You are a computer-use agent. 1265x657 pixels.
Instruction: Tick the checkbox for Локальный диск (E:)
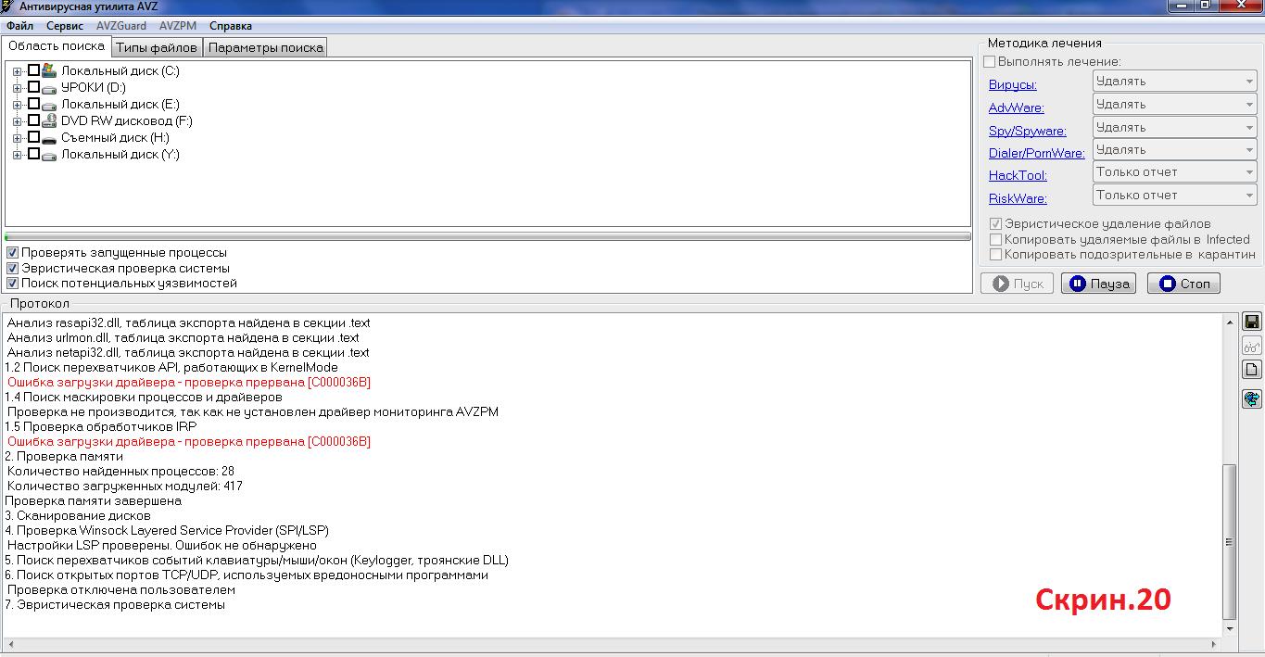(34, 104)
